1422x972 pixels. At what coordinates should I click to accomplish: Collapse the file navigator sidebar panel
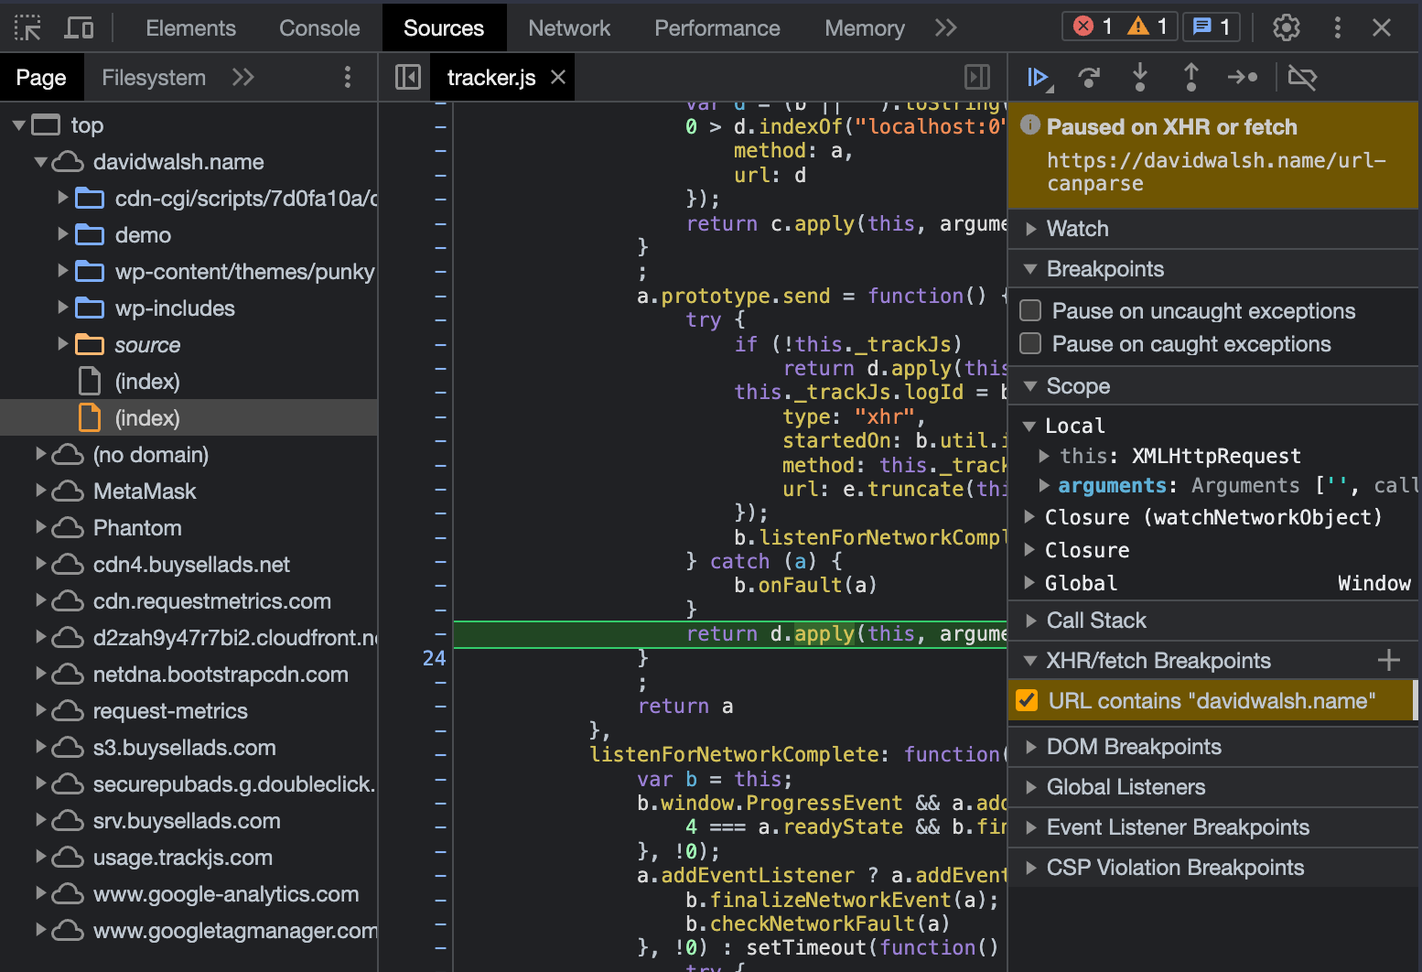405,77
